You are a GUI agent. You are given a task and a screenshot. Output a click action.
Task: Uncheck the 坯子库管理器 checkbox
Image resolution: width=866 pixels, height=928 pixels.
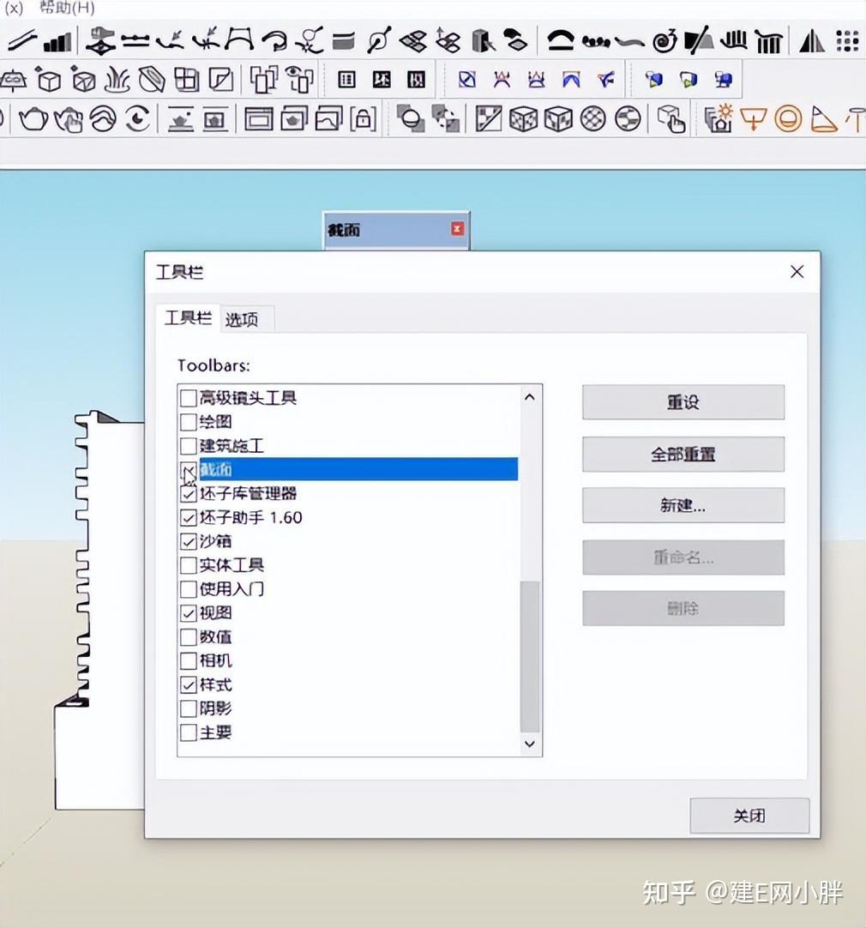pos(188,494)
